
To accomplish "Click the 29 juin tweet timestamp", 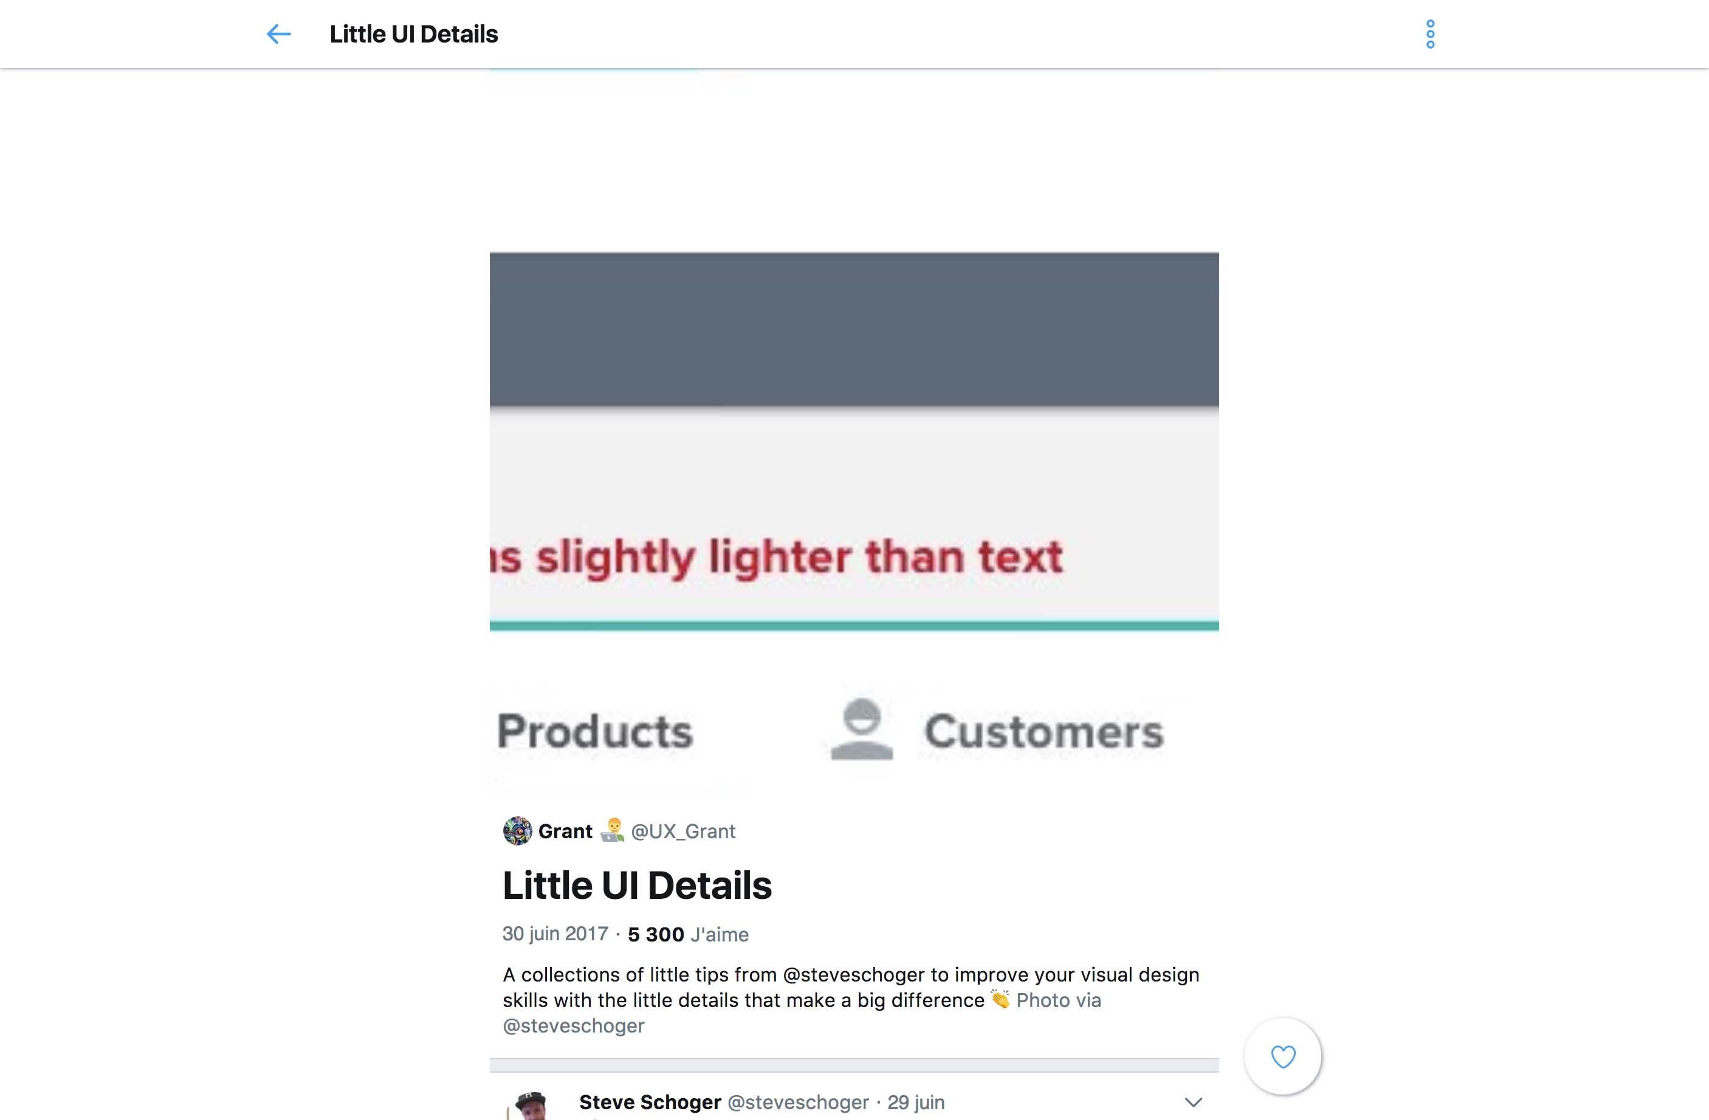I will 915,1102.
